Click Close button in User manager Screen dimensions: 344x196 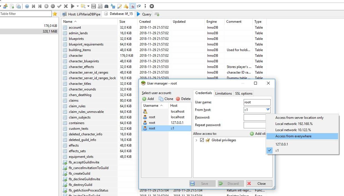point(259,184)
